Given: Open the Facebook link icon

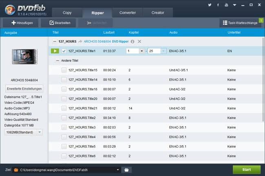Looking at the screenshot, I should 218,5.
